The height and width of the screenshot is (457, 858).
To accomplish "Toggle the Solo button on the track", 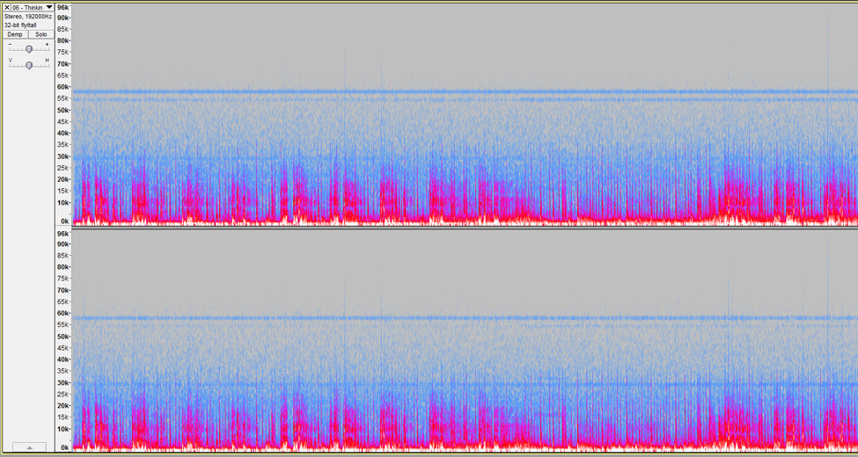I will pyautogui.click(x=41, y=34).
